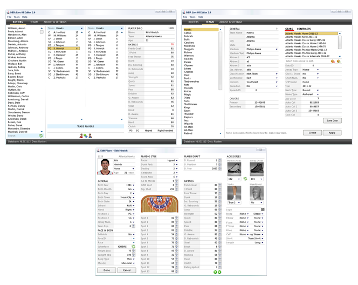The height and width of the screenshot is (285, 358).
Task: Open Help menu in Teams window
Action: tap(201, 17)
